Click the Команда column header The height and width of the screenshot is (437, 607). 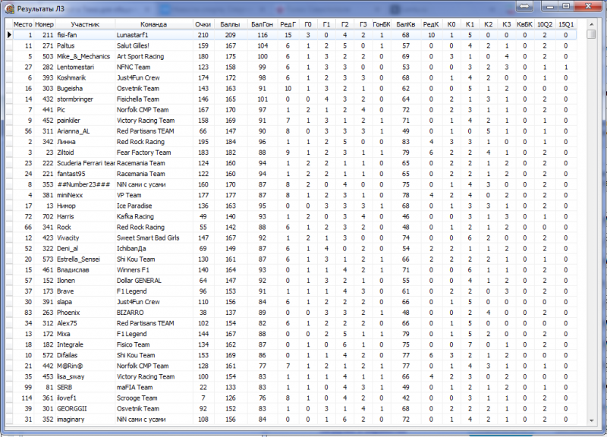[153, 24]
